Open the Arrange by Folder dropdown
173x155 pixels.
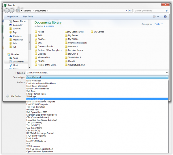(x=159, y=24)
